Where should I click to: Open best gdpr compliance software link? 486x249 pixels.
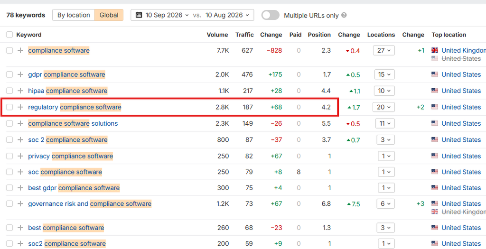tap(74, 188)
